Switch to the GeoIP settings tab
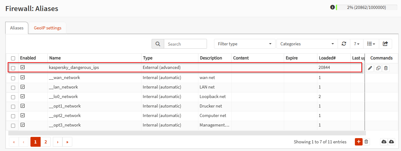This screenshot has width=401, height=151. (x=48, y=28)
